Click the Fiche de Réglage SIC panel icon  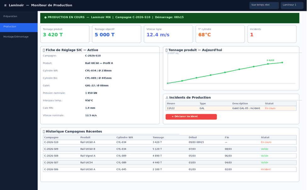[44, 50]
